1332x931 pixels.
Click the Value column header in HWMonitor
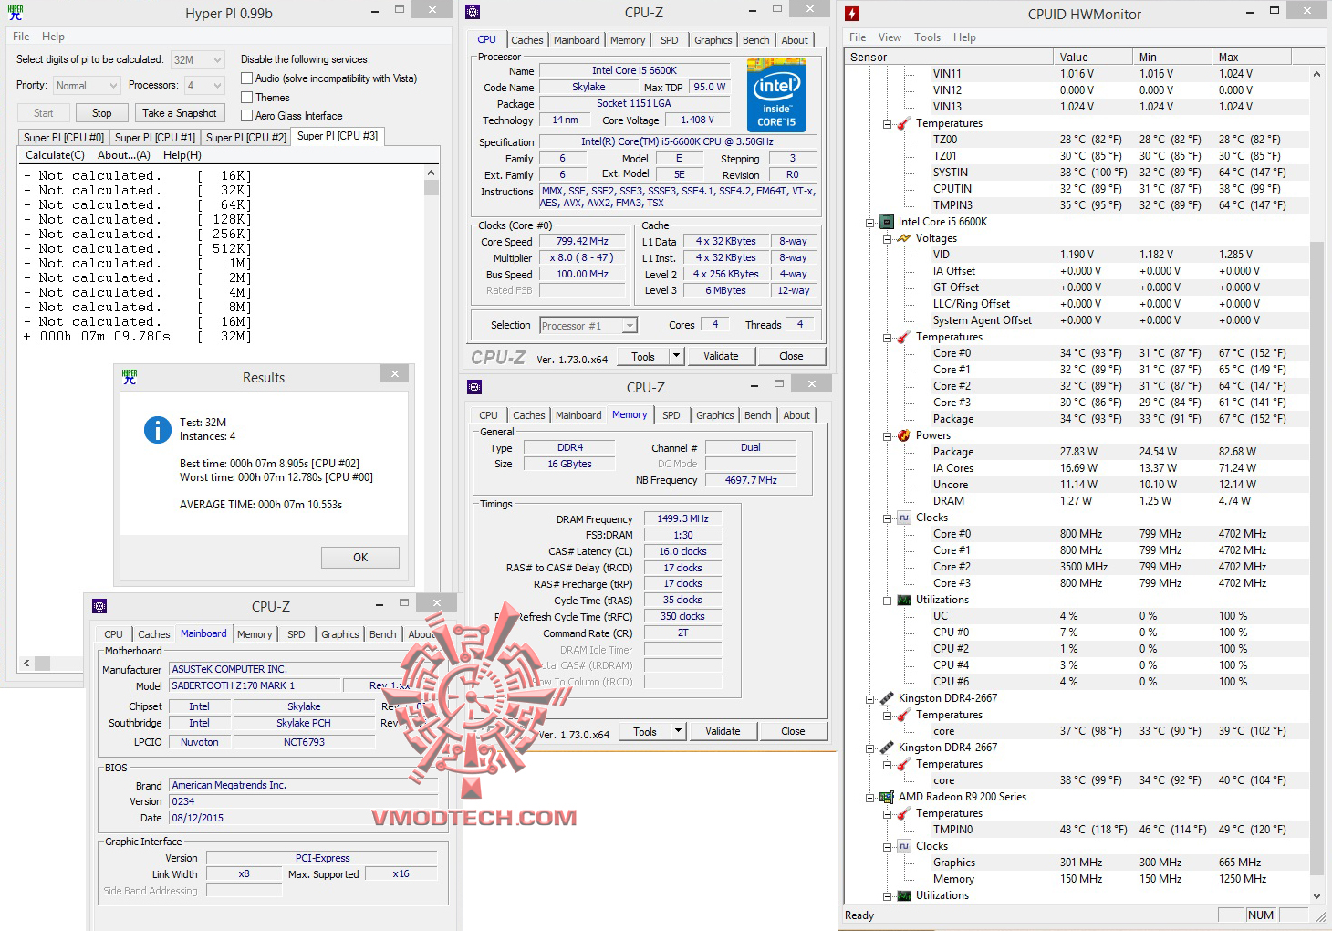(1092, 57)
